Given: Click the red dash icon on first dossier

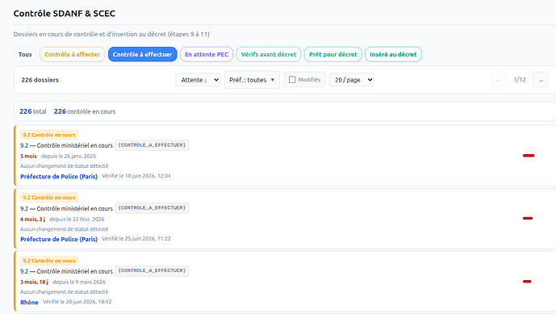Looking at the screenshot, I should pyautogui.click(x=529, y=156).
